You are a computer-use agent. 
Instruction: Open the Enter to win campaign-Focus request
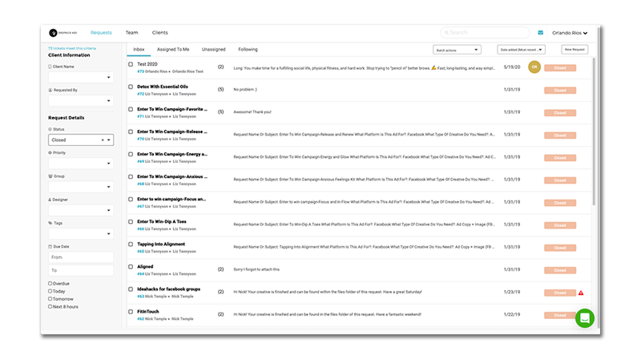point(171,199)
